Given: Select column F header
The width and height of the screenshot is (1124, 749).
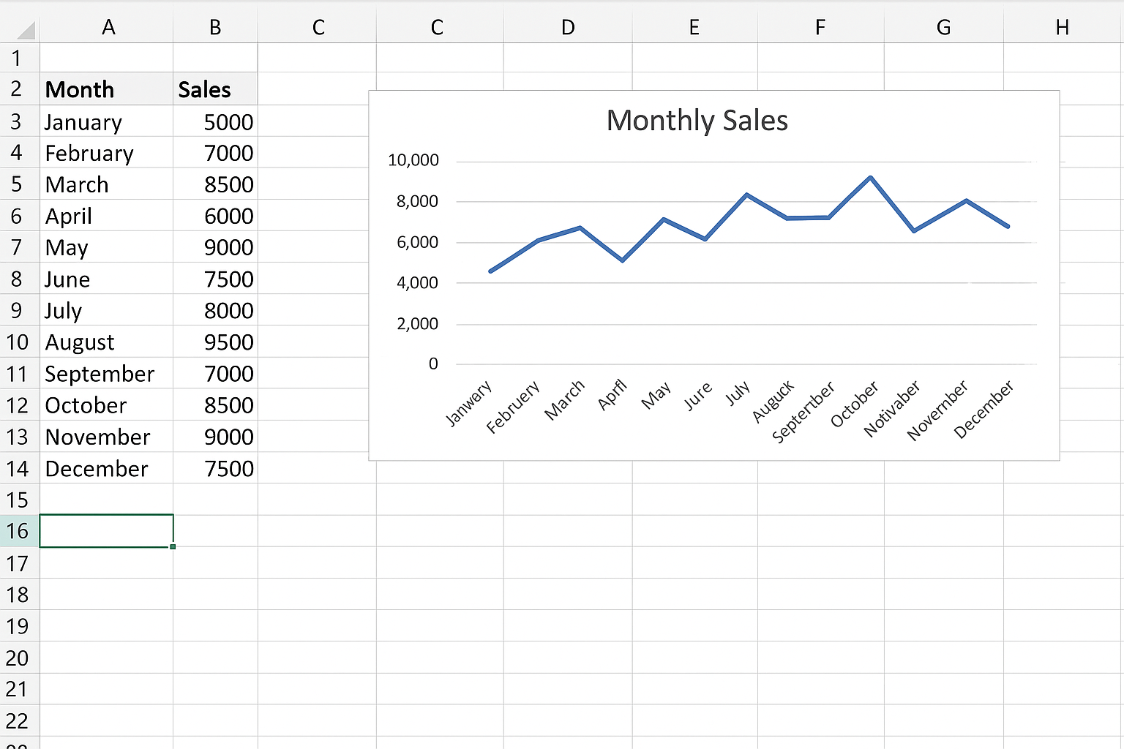Looking at the screenshot, I should (x=820, y=28).
